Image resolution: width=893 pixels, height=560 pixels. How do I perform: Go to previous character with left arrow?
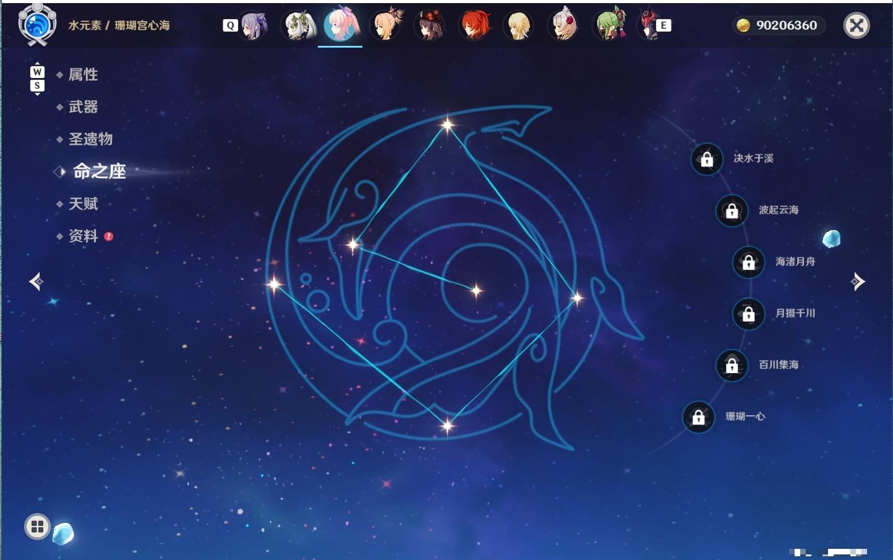coord(36,282)
